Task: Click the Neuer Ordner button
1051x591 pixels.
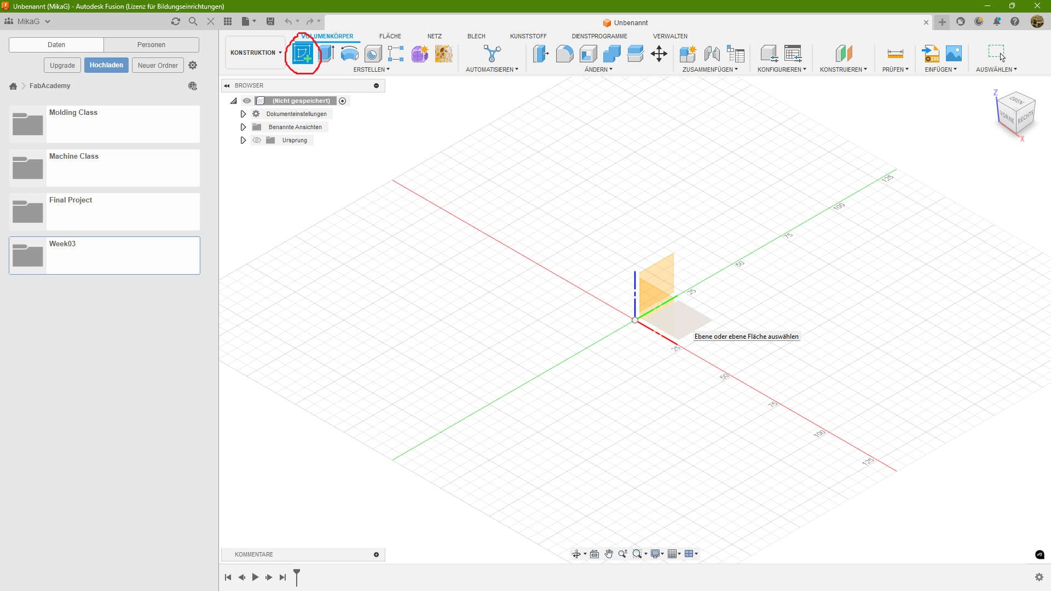Action: click(158, 65)
